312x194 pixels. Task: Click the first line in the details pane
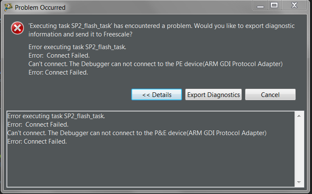click(56, 116)
